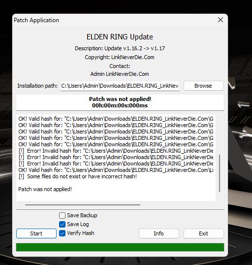This screenshot has height=265, width=252.
Task: Click the Installation path field
Action: [120, 86]
